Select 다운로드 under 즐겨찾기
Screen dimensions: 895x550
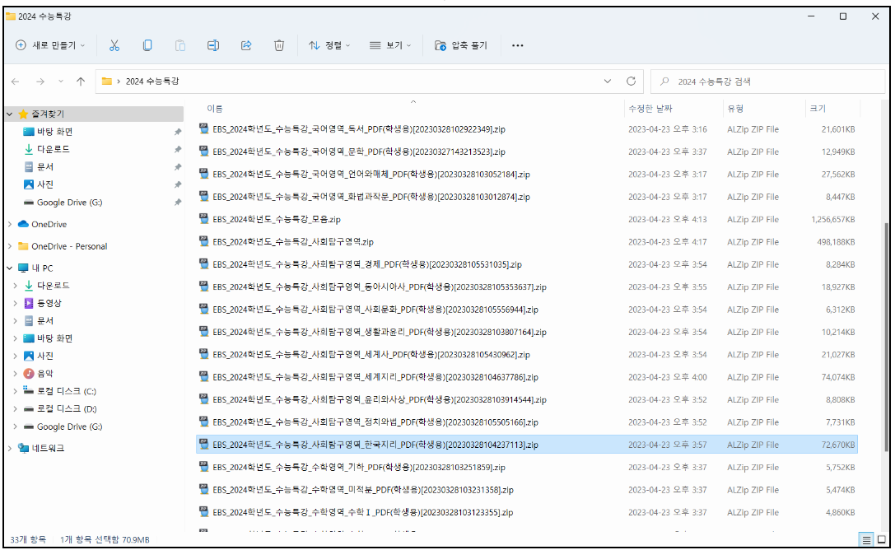point(53,150)
